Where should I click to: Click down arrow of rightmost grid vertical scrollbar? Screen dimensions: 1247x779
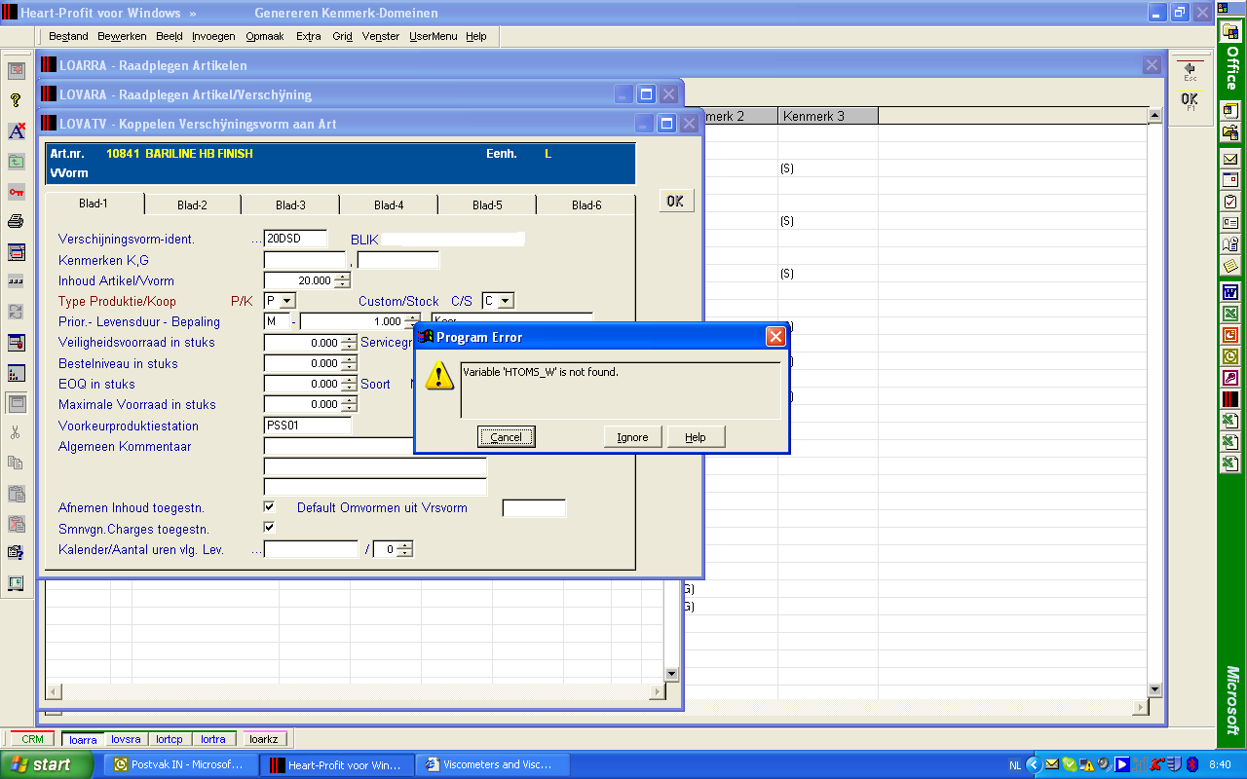[1155, 688]
